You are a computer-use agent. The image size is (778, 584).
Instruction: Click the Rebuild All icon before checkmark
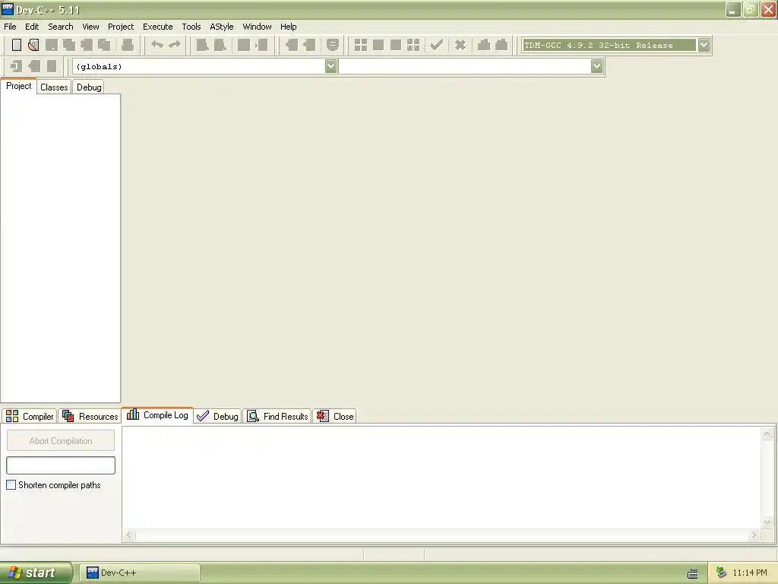click(x=413, y=45)
